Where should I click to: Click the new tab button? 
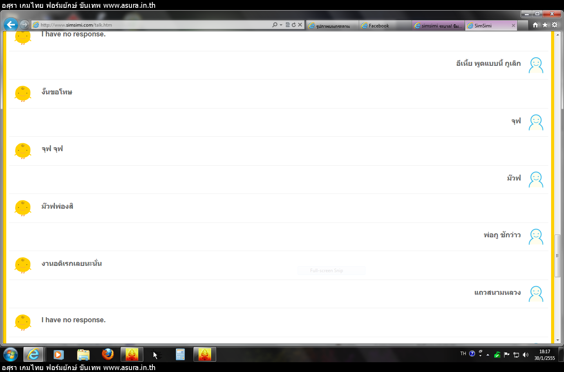[523, 26]
